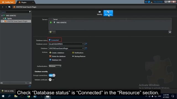
Task: Open Internet Explorer from the taskbar
Action: click(35, 96)
